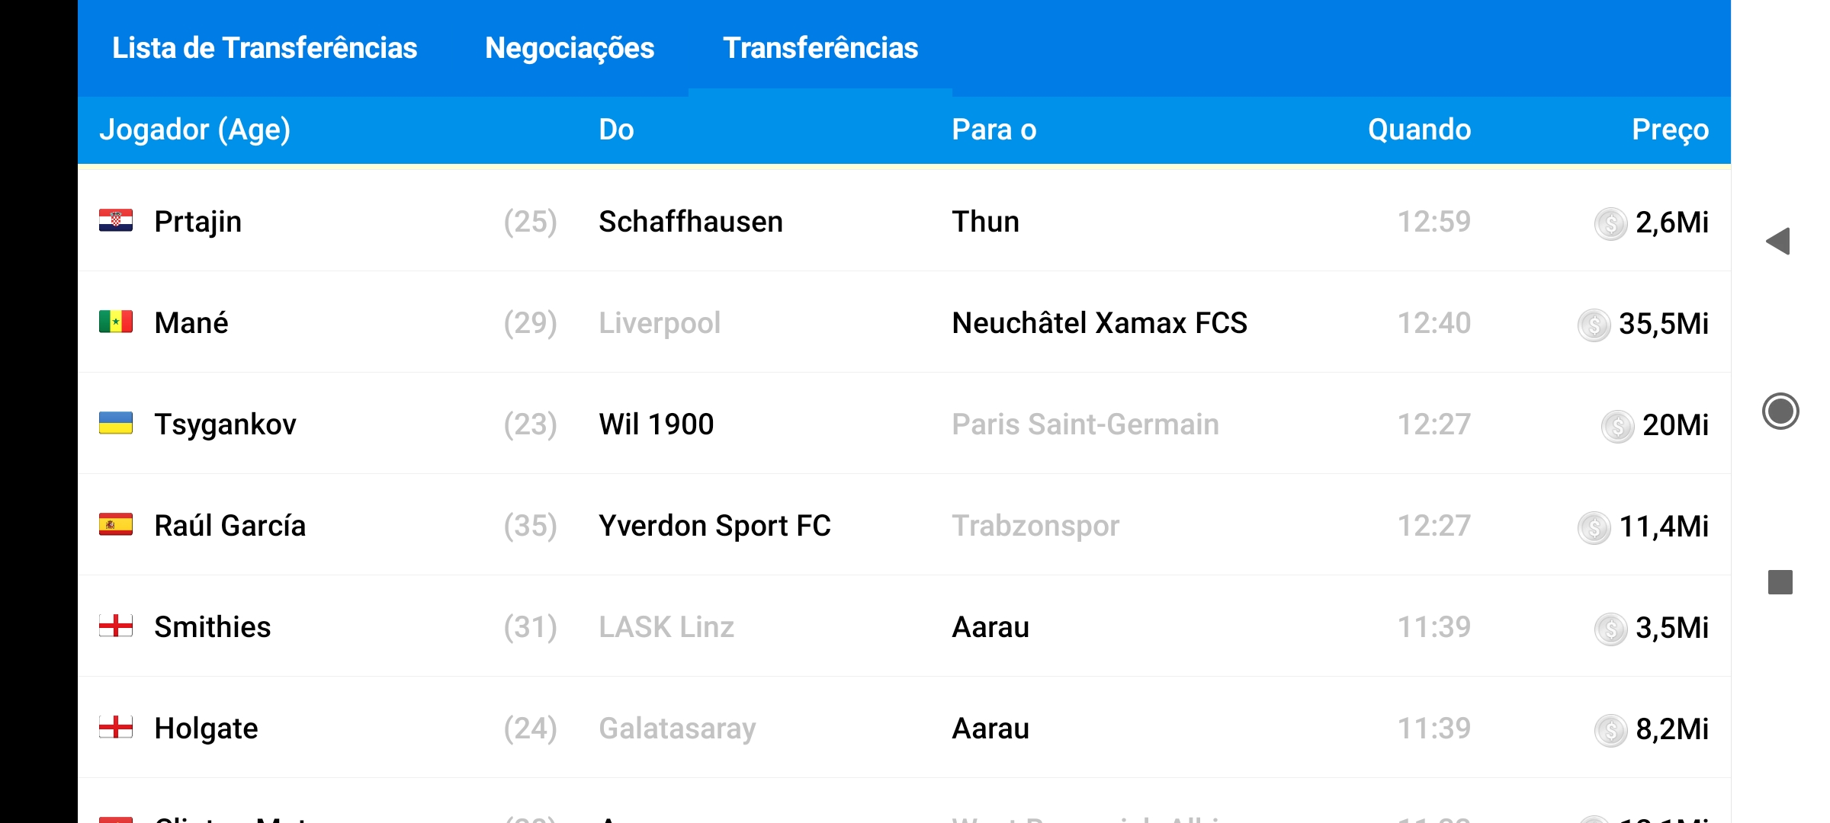The width and height of the screenshot is (1830, 823).
Task: Click the Quando column header
Action: pos(1419,130)
